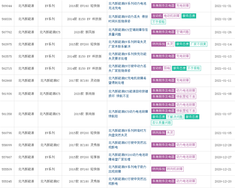Image resolution: width=235 pixels, height=188 pixels.
Task: Select brand 北汽新能源 in row 560796
Action: (x=26, y=133)
